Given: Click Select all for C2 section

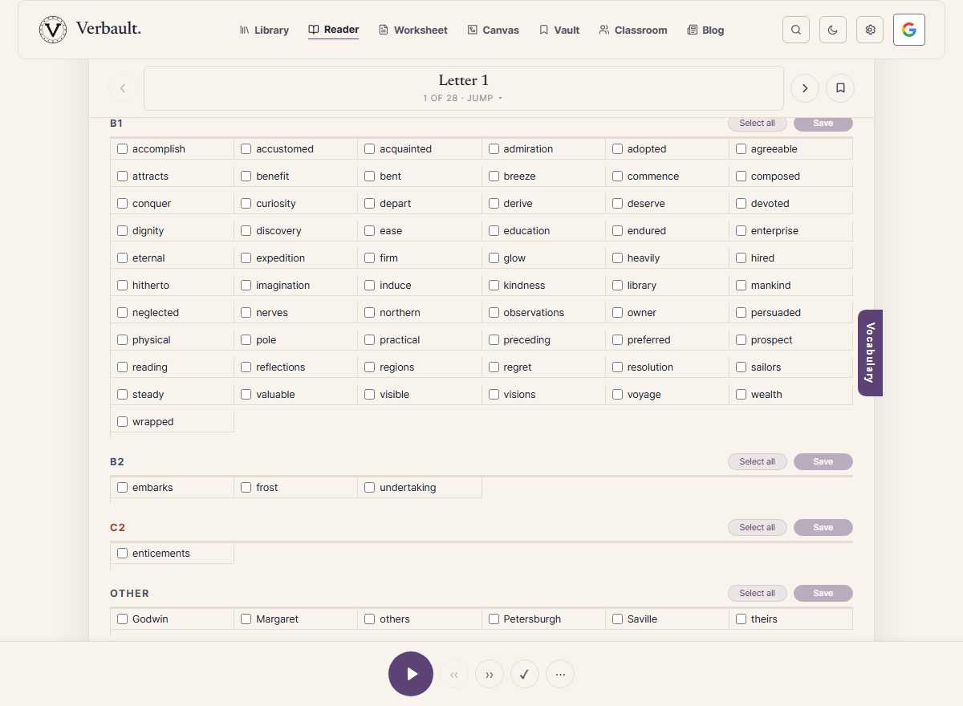Looking at the screenshot, I should coord(758,527).
